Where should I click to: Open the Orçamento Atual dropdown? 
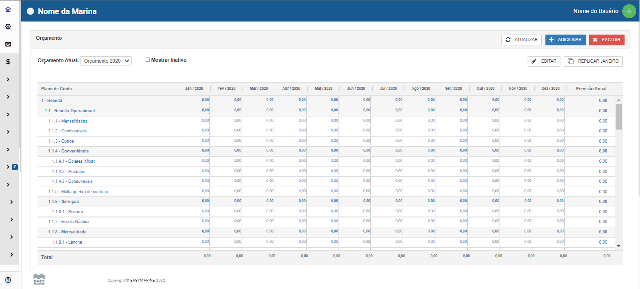pyautogui.click(x=106, y=61)
